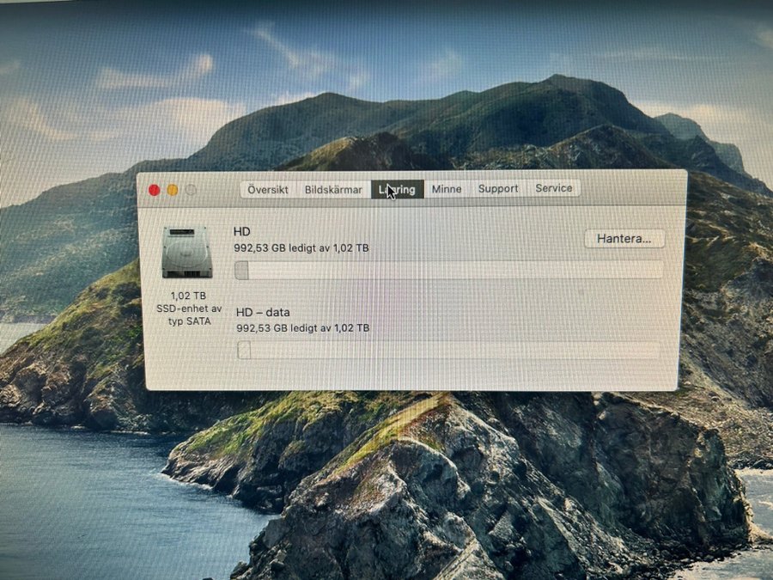The image size is (773, 580).
Task: Open the Bildskärmar tab
Action: point(333,189)
